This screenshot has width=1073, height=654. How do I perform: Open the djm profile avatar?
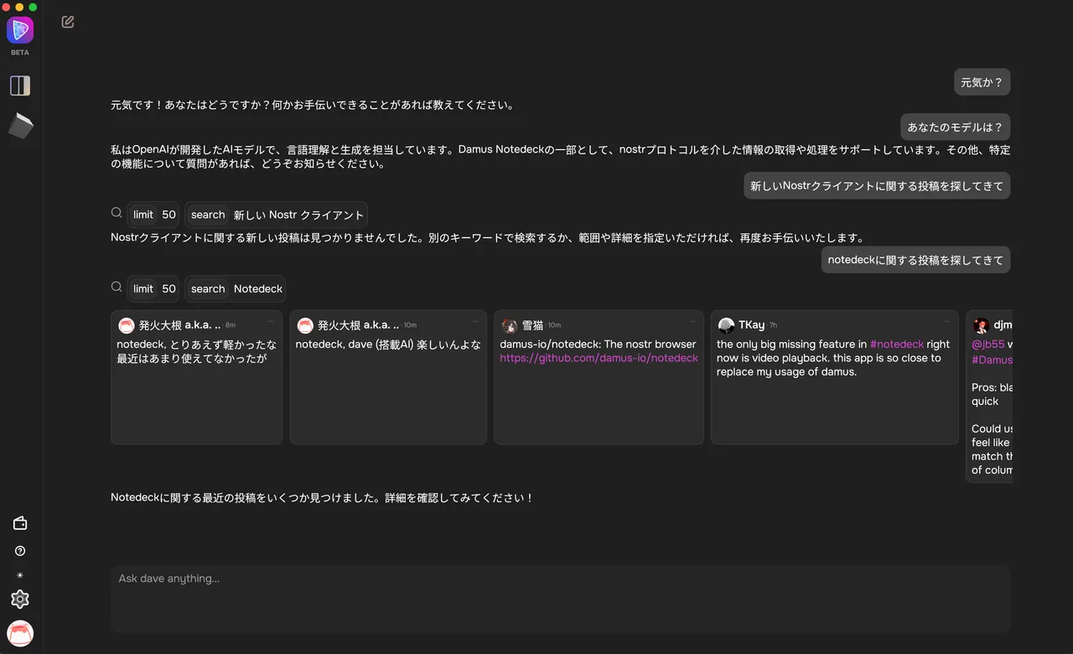click(981, 325)
